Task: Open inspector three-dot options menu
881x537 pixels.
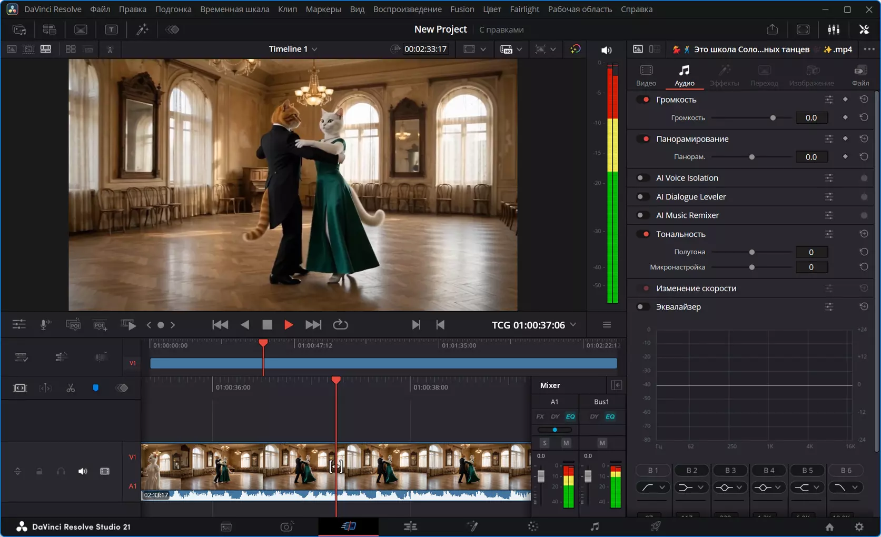Action: [869, 49]
